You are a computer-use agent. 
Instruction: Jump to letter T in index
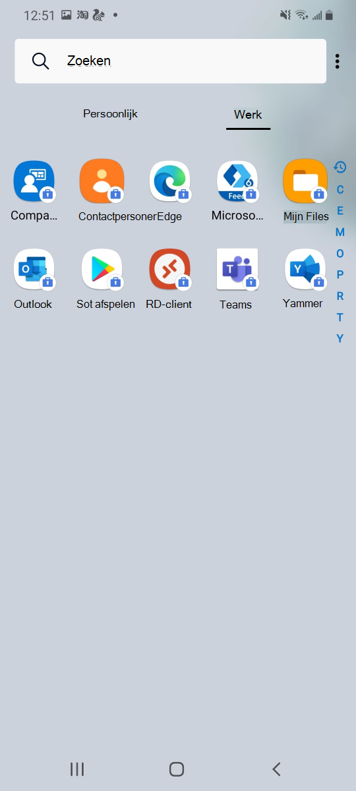coord(340,317)
